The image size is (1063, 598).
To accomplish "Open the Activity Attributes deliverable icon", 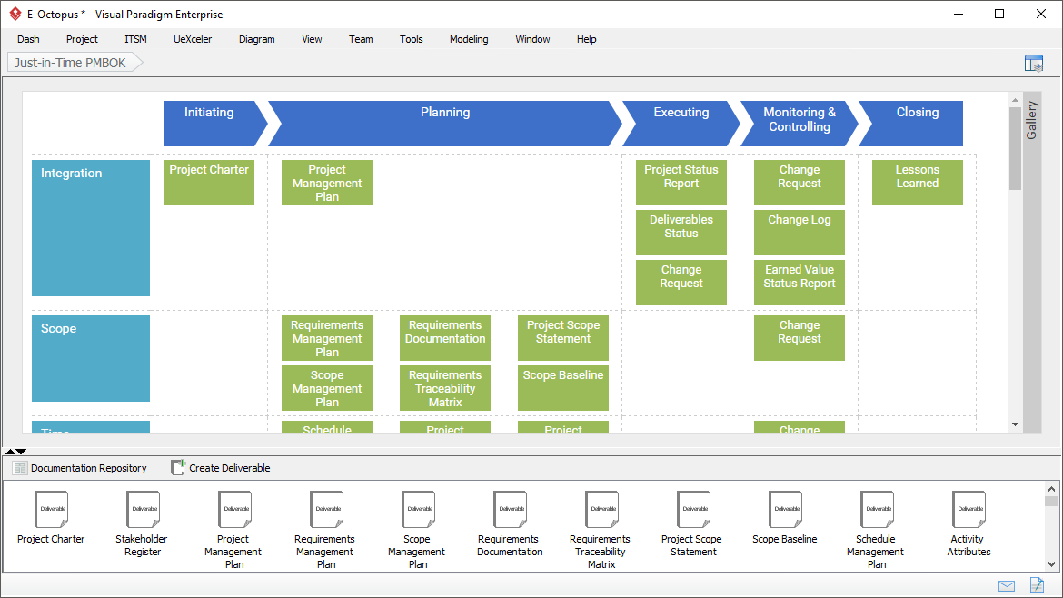I will (x=969, y=510).
